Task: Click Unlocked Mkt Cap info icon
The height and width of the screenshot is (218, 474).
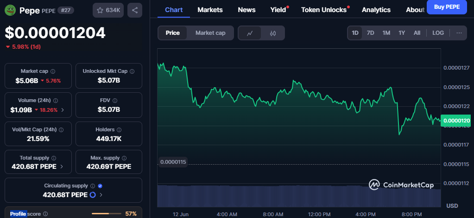Action: (132, 71)
